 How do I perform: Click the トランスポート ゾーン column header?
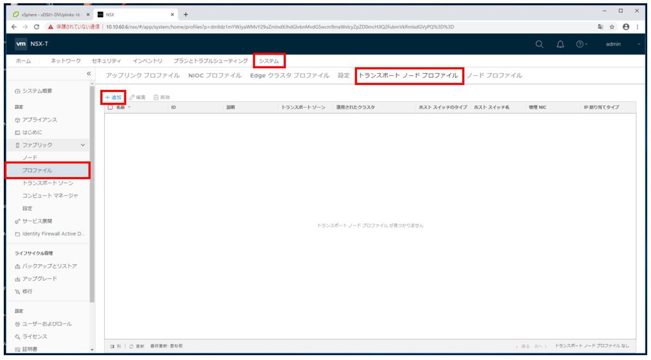[x=303, y=107]
